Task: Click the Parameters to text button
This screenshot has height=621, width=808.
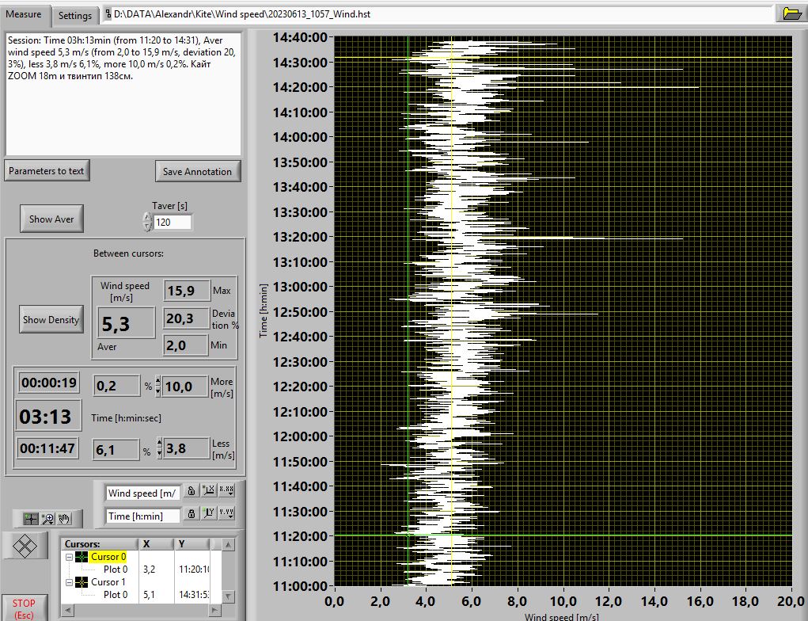Action: coord(47,171)
